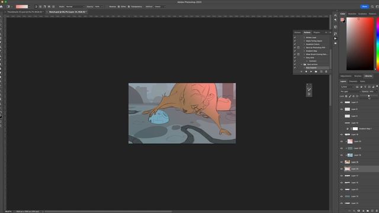Click Add layer mask icon
The height and width of the screenshot is (213, 379).
pos(359,211)
